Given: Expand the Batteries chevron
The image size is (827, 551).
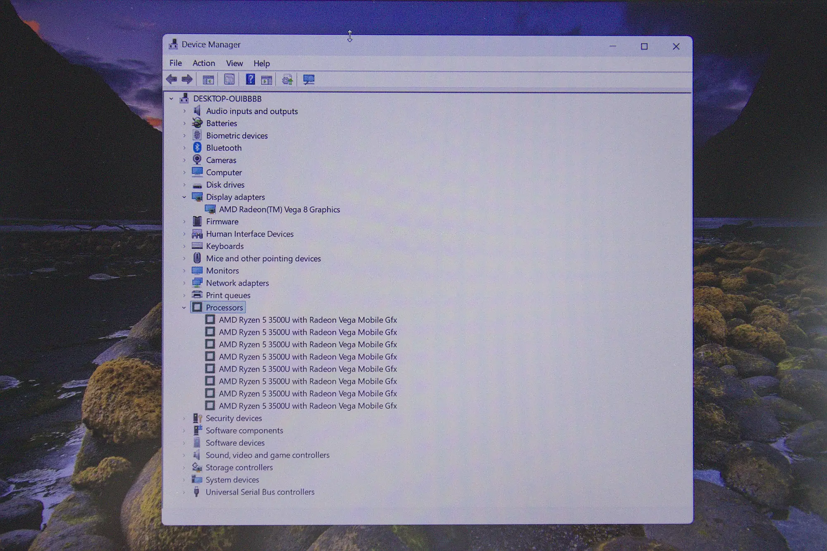Looking at the screenshot, I should click(184, 123).
